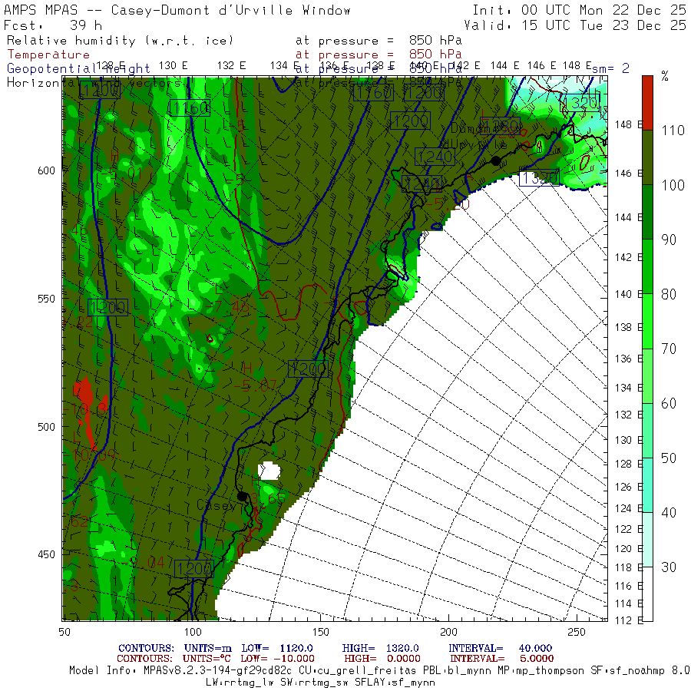
Task: Click the blue 'sm= 2' smoothing label
Action: (x=610, y=68)
